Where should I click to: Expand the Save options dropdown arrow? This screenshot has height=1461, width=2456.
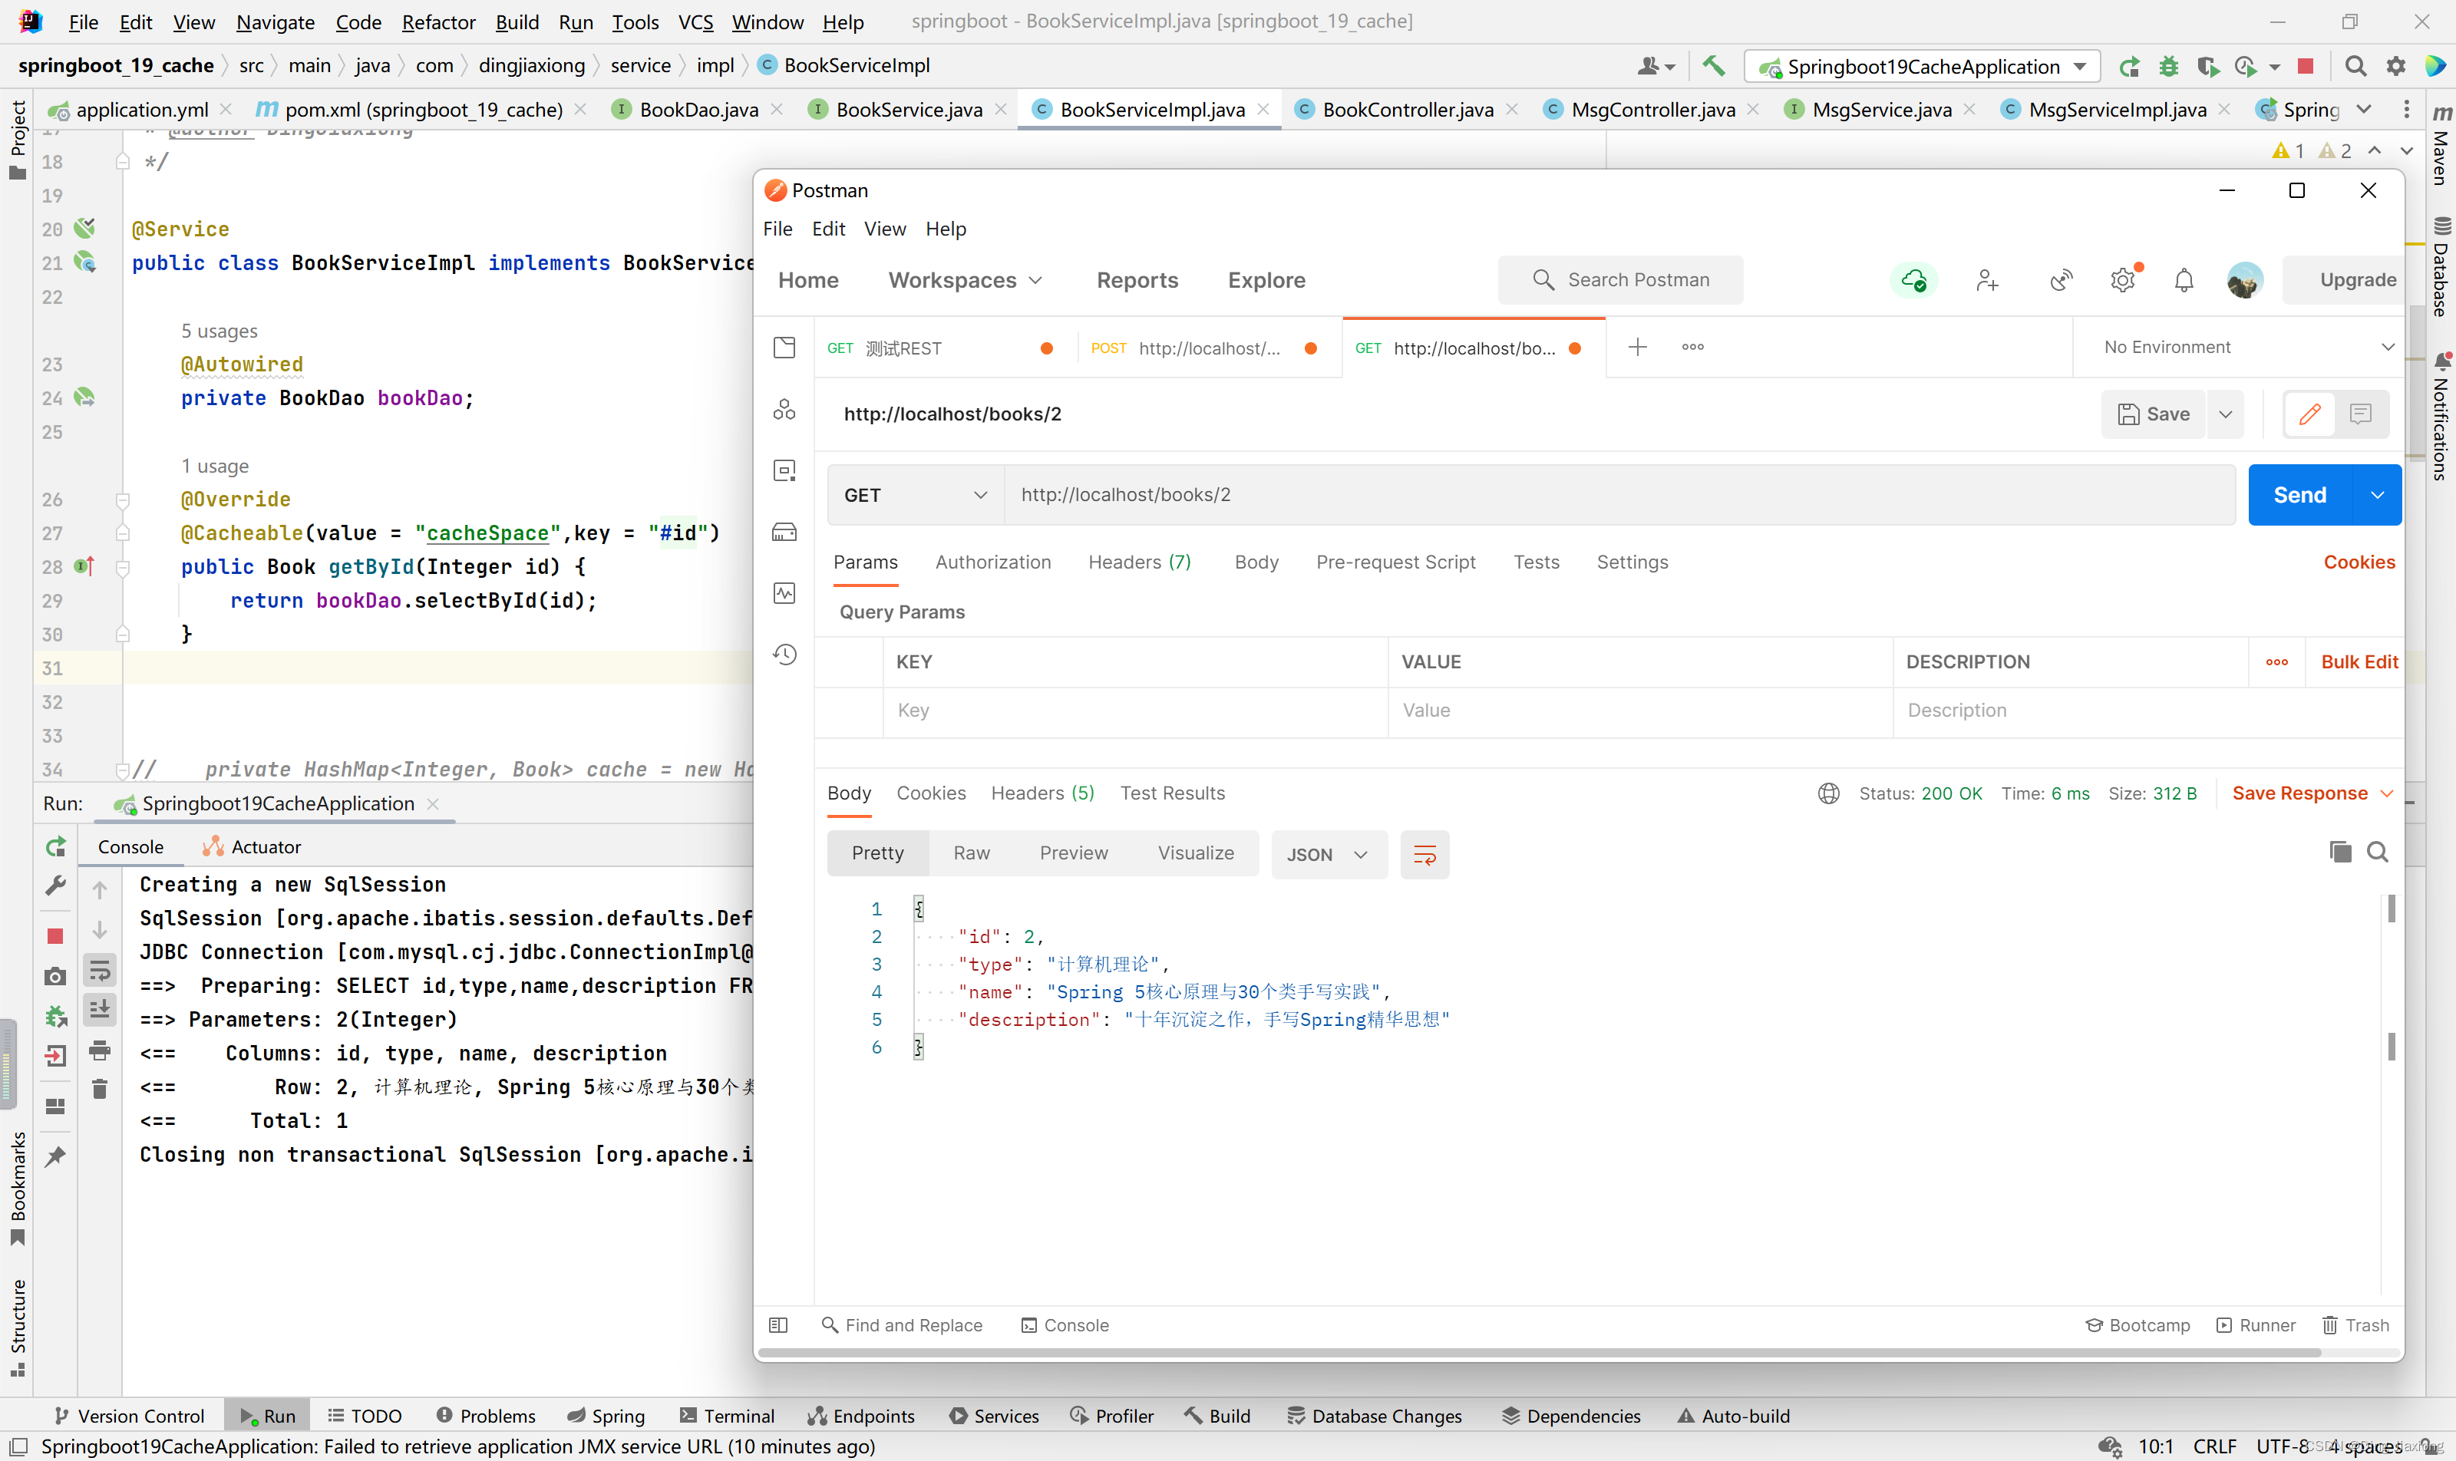pos(2224,414)
